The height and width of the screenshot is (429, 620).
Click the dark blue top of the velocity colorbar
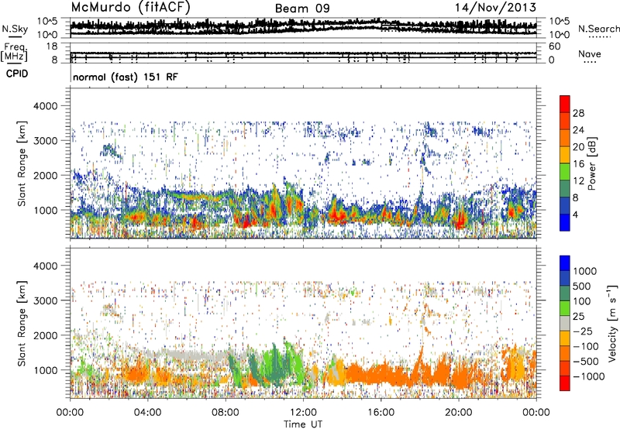[565, 263]
